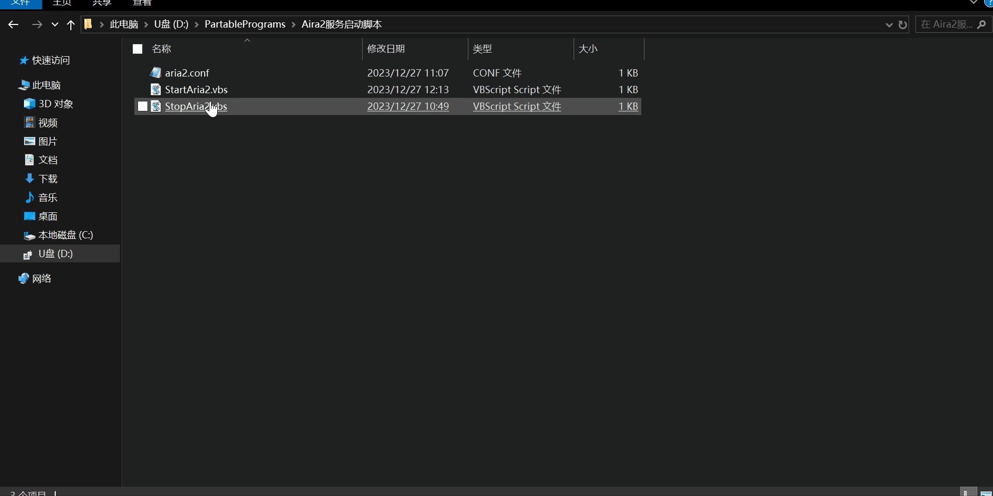The width and height of the screenshot is (993, 496).
Task: Sort files by 修改日期 column
Action: pyautogui.click(x=386, y=49)
